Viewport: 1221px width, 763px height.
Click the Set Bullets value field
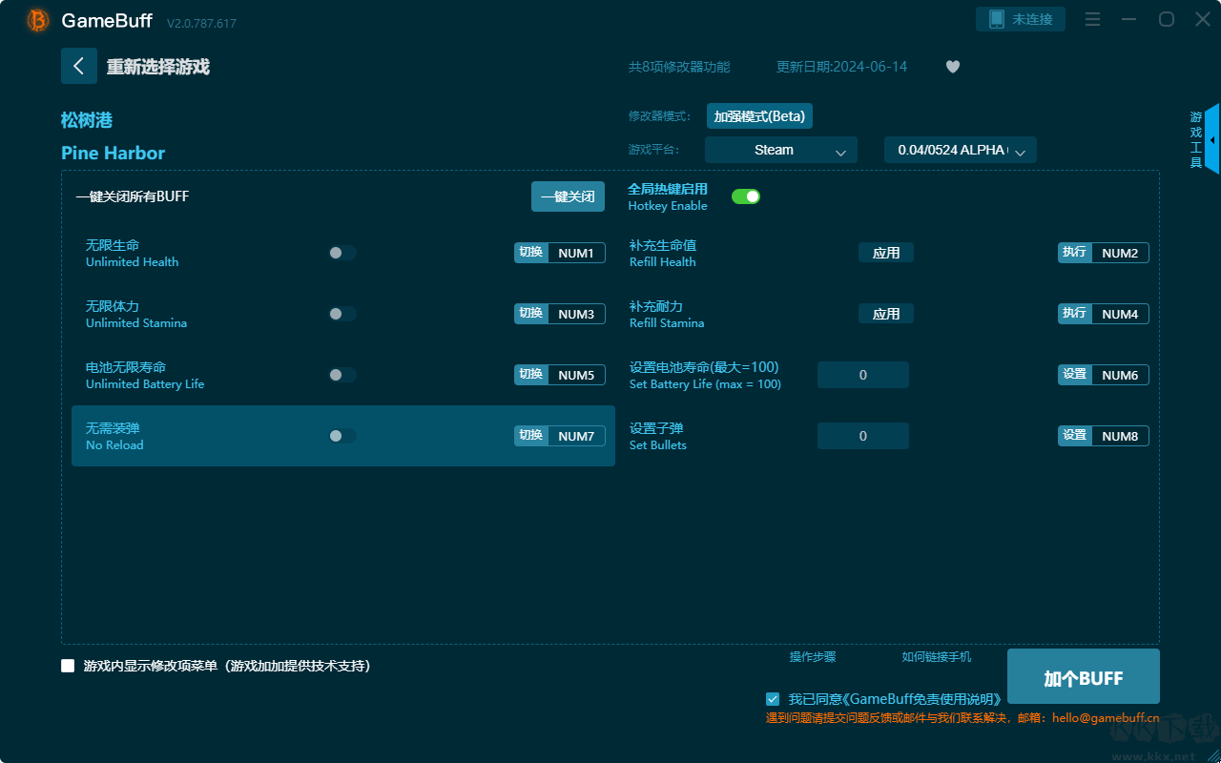[863, 436]
